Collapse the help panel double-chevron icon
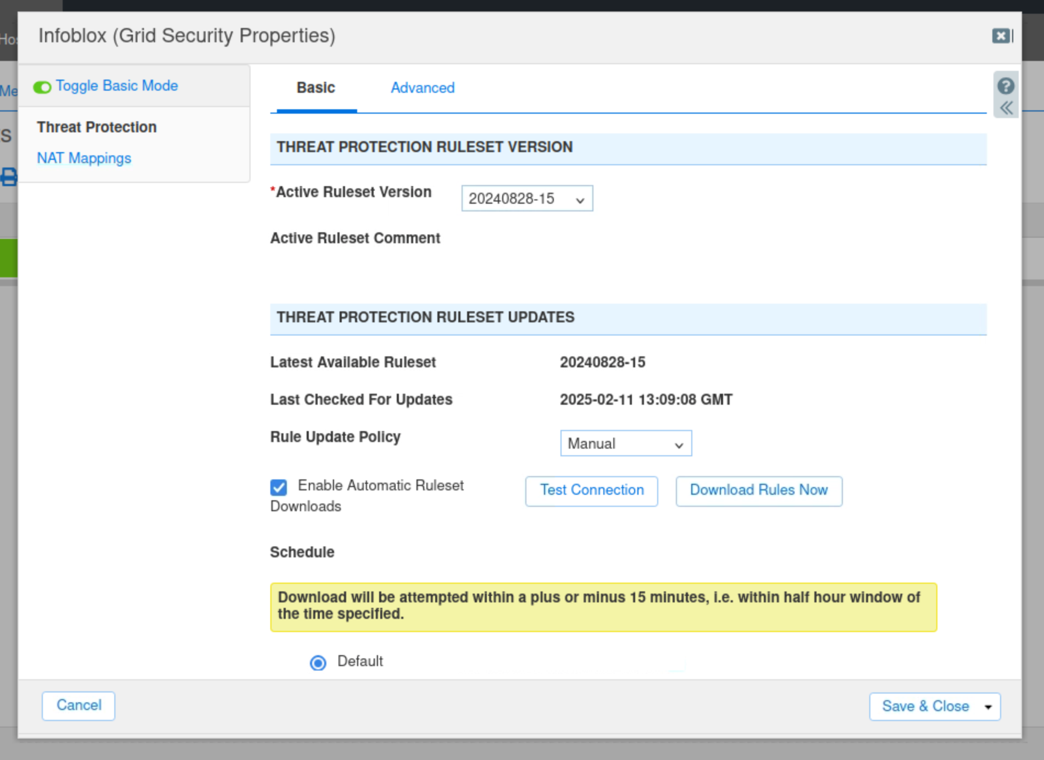 point(1006,108)
